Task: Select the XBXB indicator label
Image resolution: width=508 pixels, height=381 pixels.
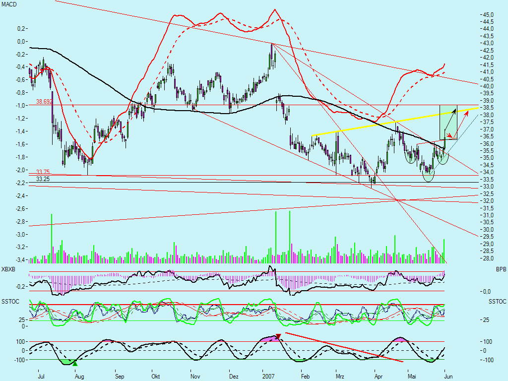Action: point(7,268)
